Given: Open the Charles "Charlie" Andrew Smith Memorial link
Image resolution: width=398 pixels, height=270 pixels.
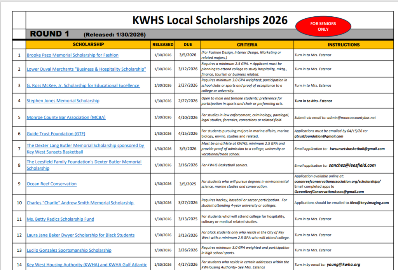Looking at the screenshot, I should (81, 203).
